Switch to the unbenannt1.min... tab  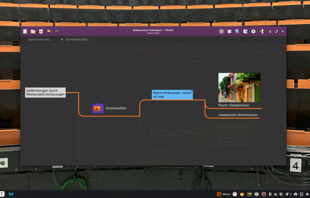click(x=40, y=40)
